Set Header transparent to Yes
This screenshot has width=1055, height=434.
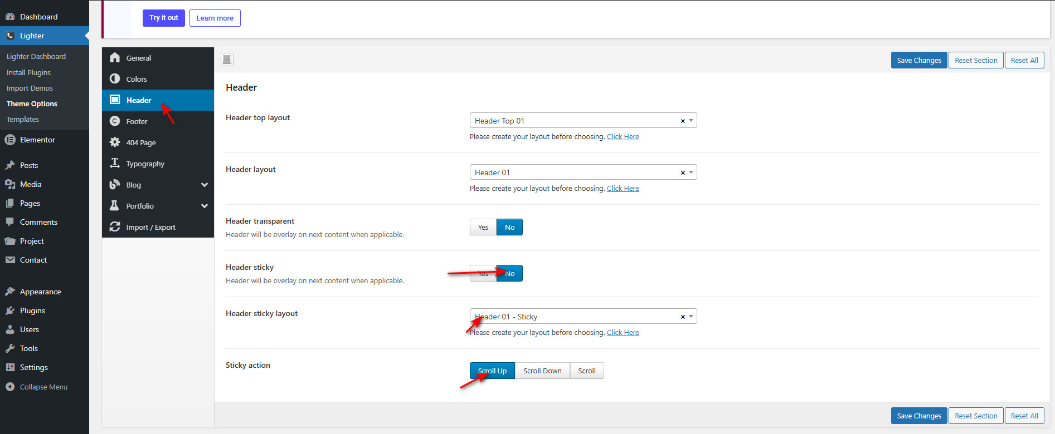483,227
